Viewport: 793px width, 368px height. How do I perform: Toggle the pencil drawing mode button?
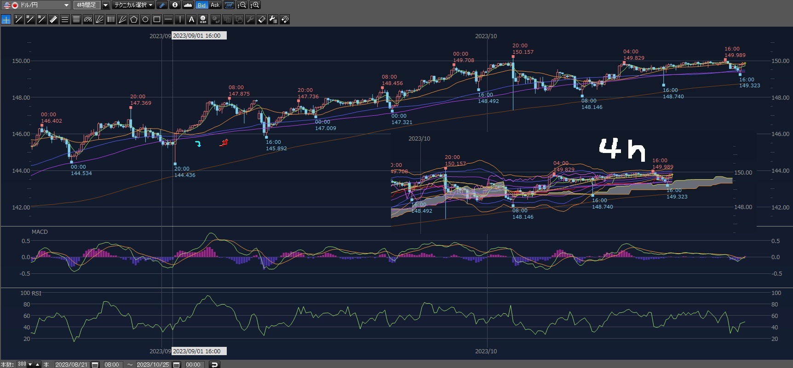point(162,5)
